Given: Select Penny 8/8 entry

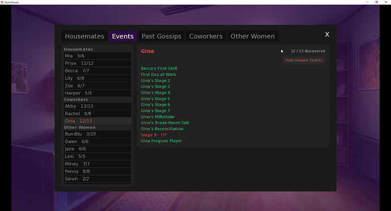Looking at the screenshot, I should pyautogui.click(x=97, y=171).
